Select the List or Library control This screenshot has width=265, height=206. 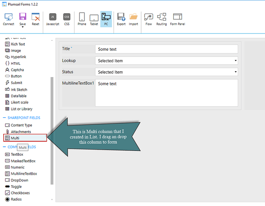point(19,109)
